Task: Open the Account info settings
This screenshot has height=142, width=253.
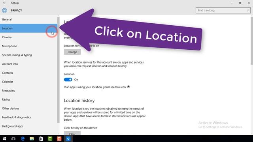Action: coord(28,64)
